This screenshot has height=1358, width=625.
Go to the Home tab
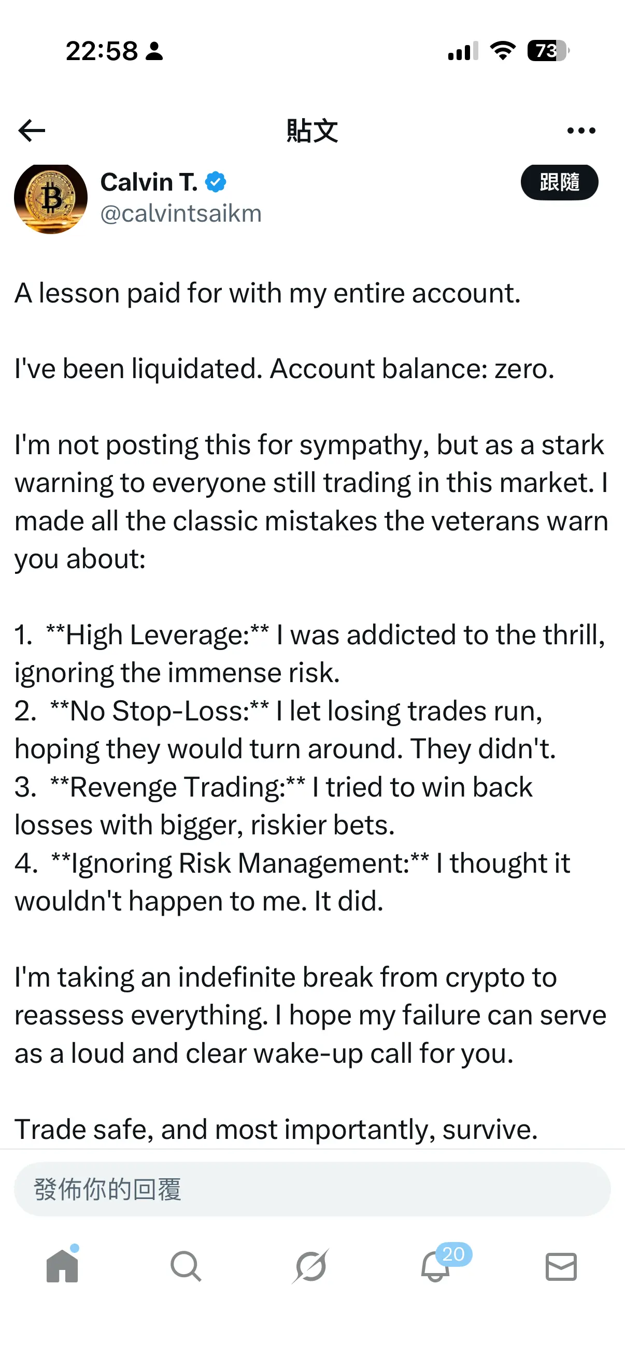click(62, 1266)
